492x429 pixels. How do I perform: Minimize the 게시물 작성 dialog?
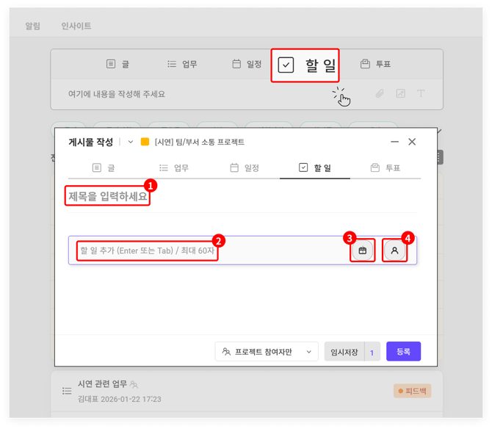click(x=394, y=142)
